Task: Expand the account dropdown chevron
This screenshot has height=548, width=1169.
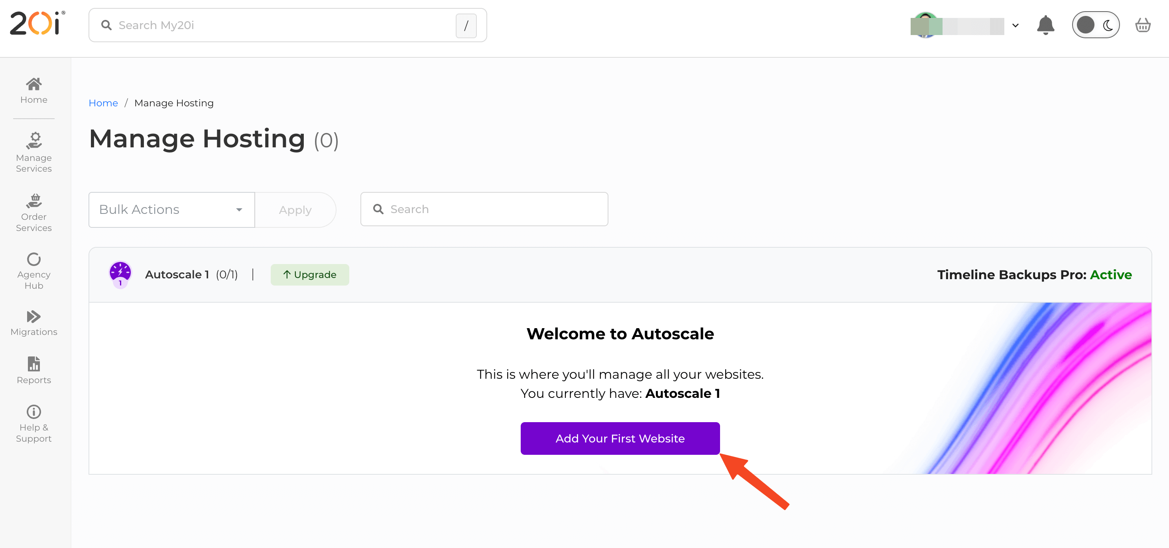Action: point(1015,25)
